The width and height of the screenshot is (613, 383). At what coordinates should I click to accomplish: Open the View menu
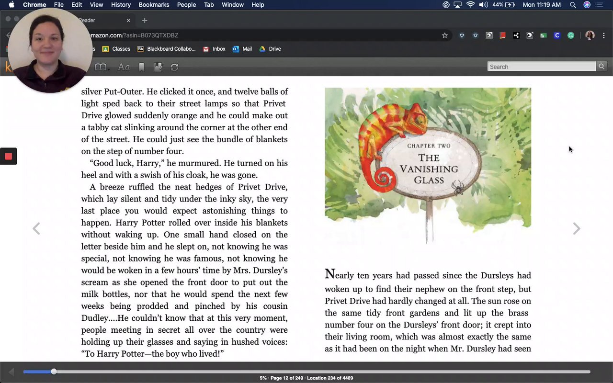point(96,5)
